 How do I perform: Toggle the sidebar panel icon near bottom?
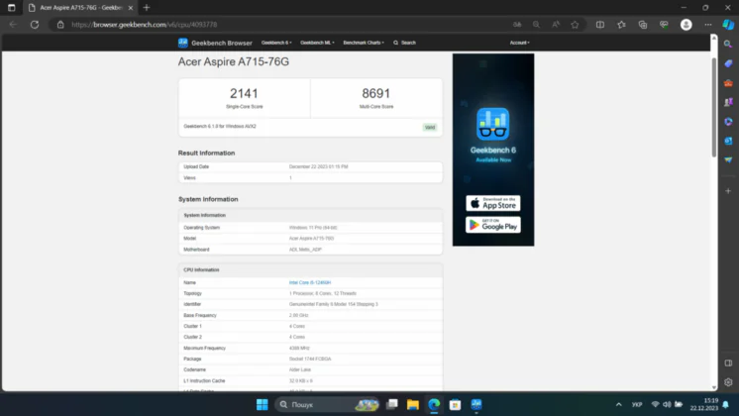coord(728,363)
